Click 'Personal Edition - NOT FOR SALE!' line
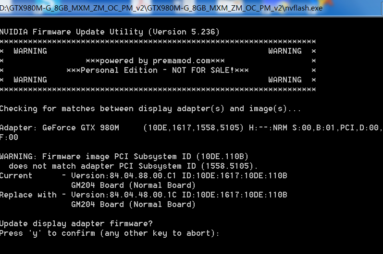The image size is (383, 254). pyautogui.click(x=158, y=70)
